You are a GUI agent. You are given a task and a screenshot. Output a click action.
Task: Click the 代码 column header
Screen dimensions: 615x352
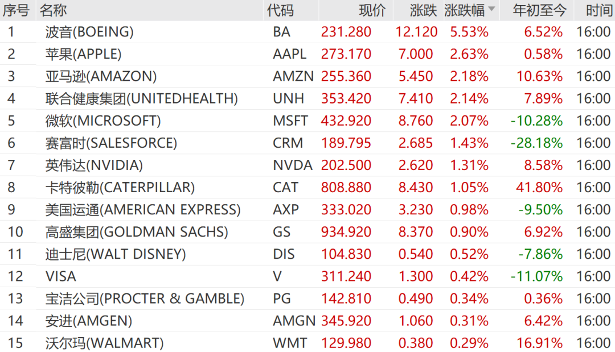[280, 10]
